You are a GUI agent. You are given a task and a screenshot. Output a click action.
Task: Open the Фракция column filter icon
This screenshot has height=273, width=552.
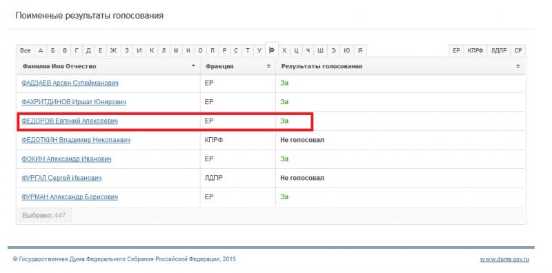coord(268,66)
